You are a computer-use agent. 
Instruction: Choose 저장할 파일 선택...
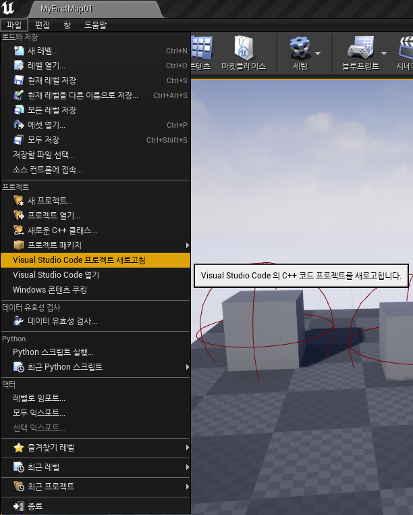[95, 155]
